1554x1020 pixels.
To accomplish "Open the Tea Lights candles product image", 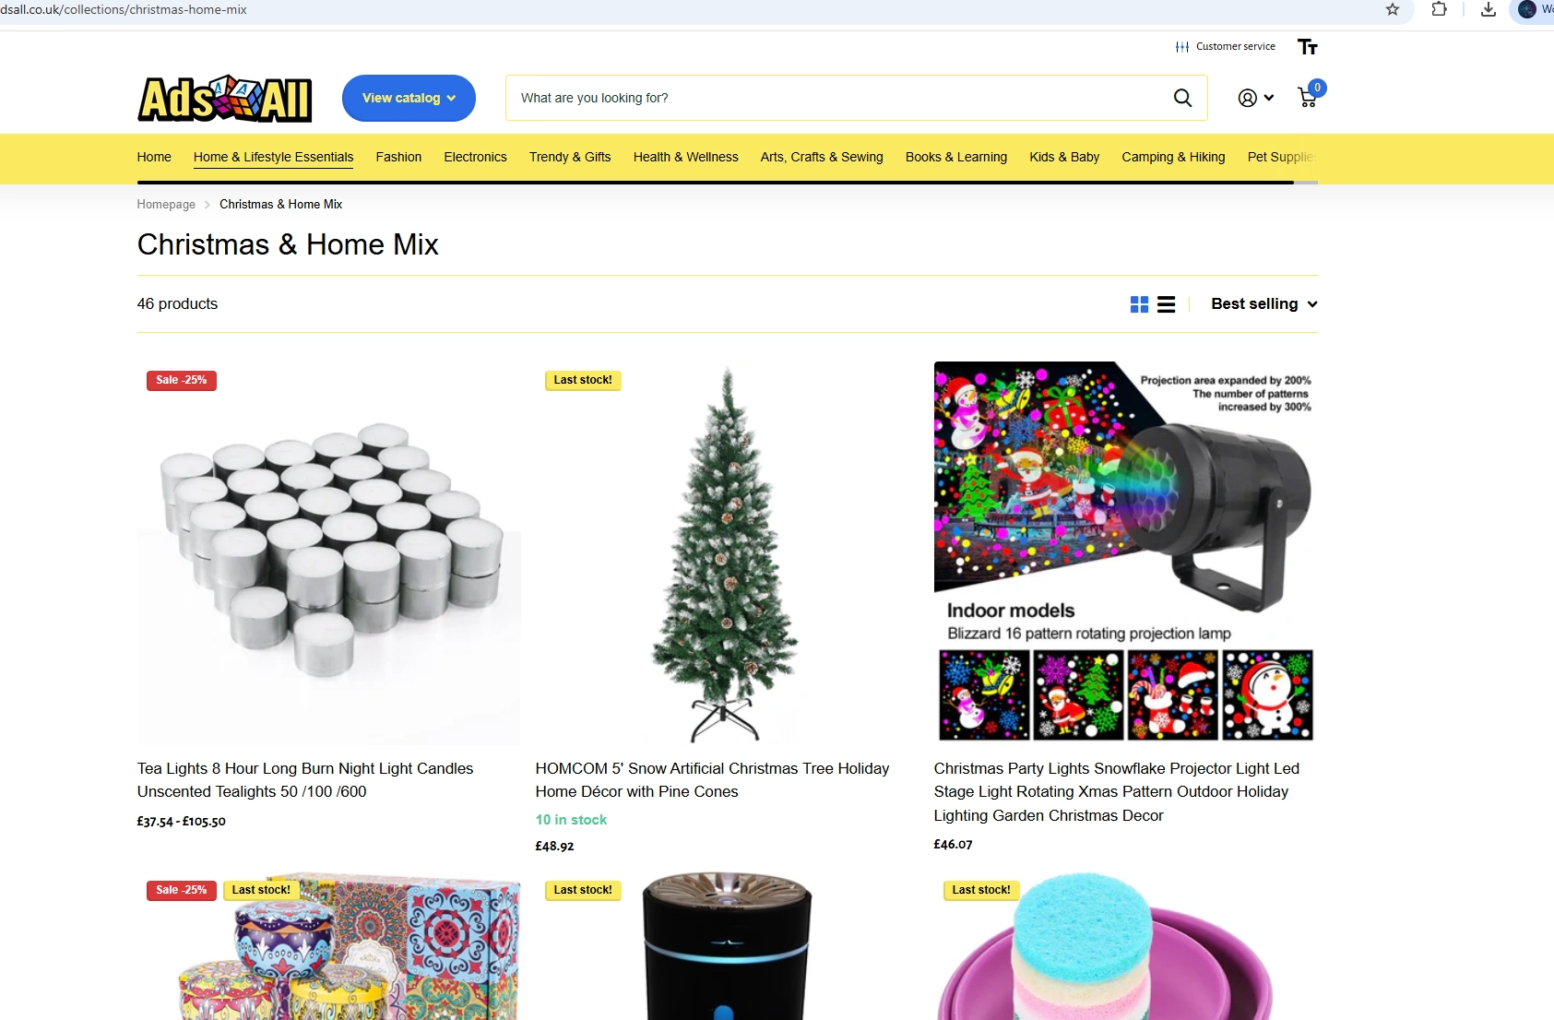I will coord(328,553).
